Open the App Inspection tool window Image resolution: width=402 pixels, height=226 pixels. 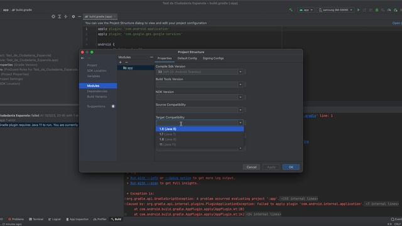(77, 219)
